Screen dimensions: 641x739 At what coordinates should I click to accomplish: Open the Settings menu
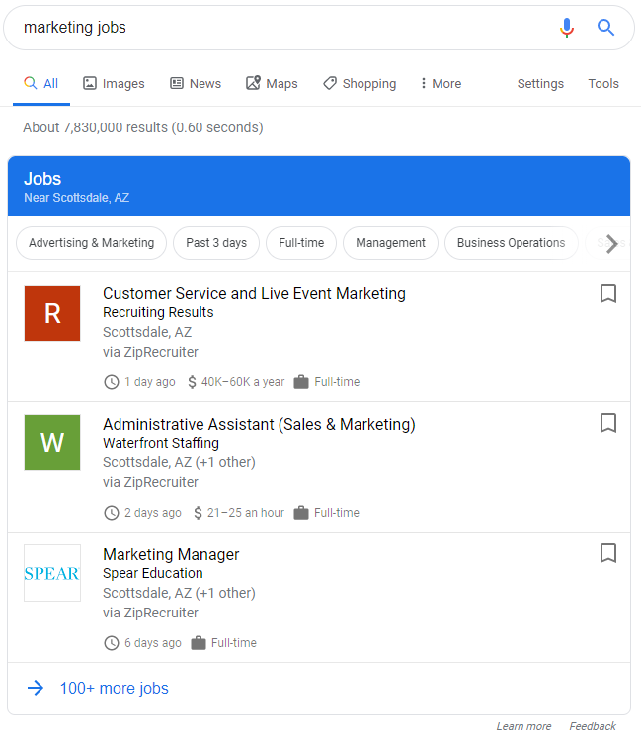540,83
